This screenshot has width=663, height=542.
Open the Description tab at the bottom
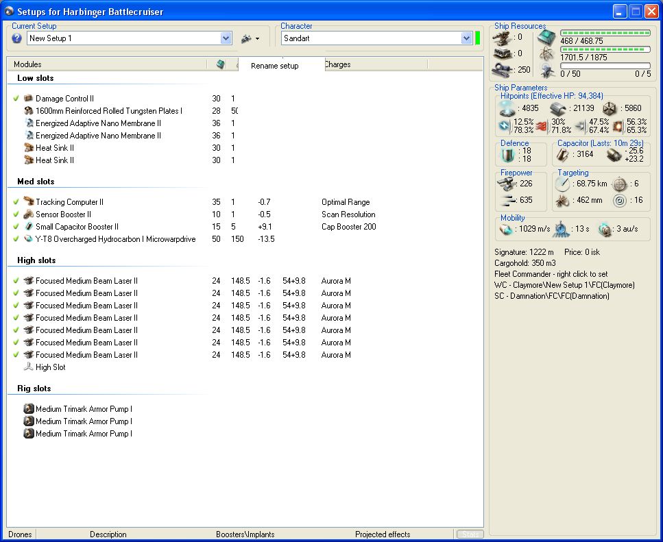(x=108, y=534)
